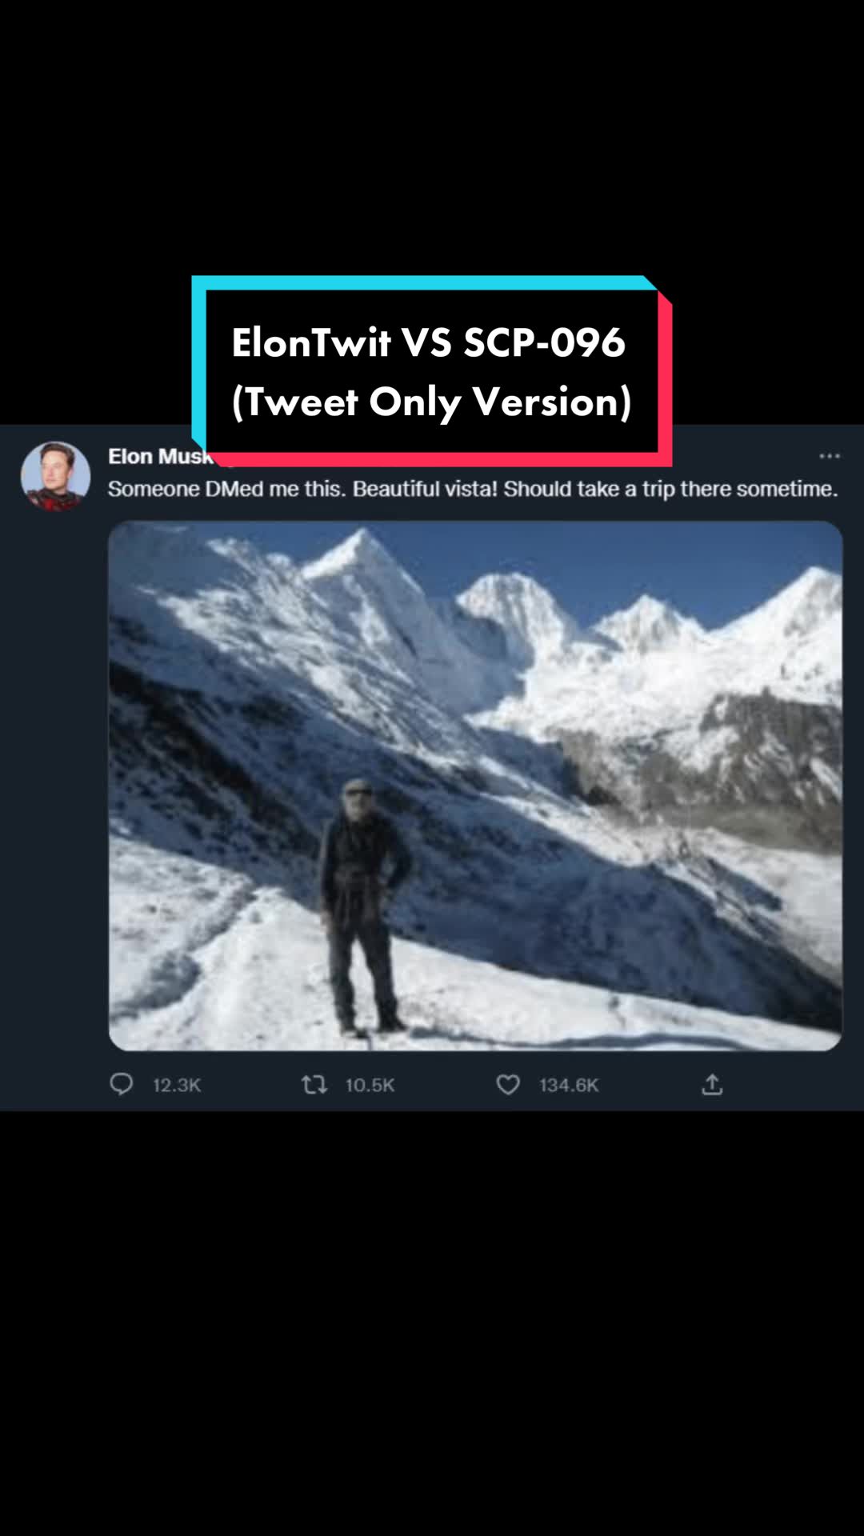Click the black area below the tweet

432,1320
